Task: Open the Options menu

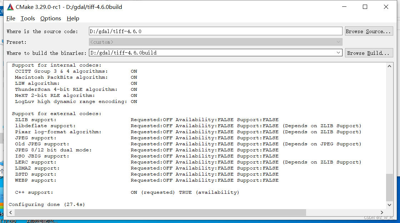Action: 50,18
